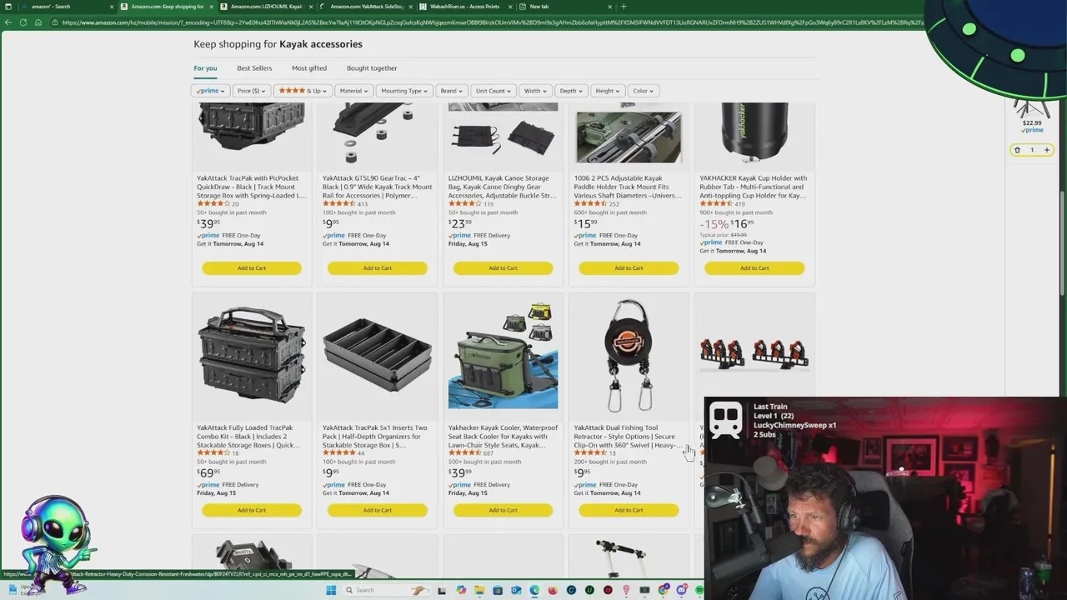Click the $69.95 TracPak Combo Kit price
The image size is (1067, 600).
coord(208,473)
